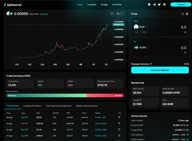
Task: Click the 682 Buys bar segment
Action: 47,95
